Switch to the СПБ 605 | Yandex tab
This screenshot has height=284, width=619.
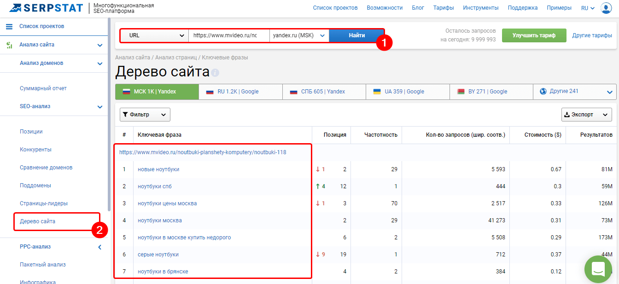(324, 92)
